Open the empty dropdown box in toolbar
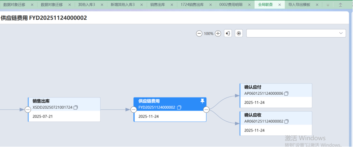Screen dimensions: 353x147 pos(296,33)
